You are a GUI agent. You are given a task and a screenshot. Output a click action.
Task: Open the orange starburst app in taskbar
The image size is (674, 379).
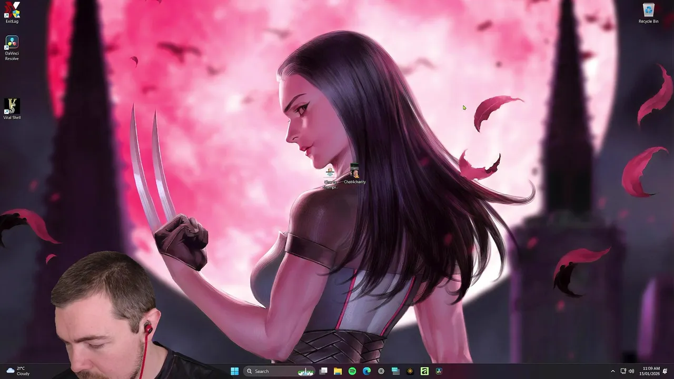410,371
